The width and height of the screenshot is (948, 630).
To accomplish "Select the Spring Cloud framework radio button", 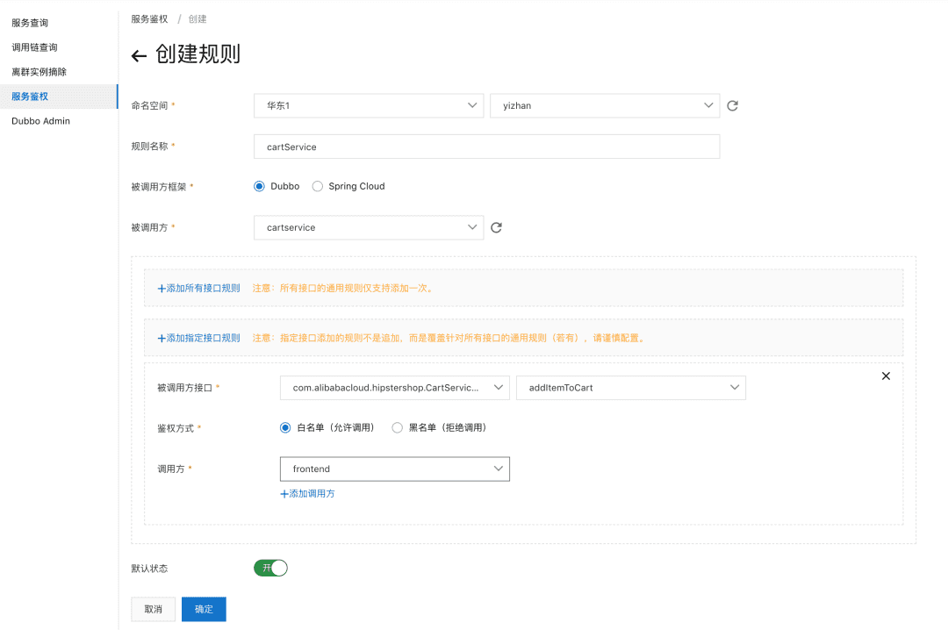I will tap(318, 186).
